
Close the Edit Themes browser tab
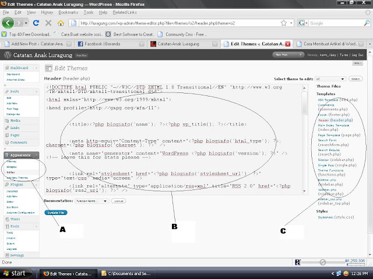click(x=287, y=44)
